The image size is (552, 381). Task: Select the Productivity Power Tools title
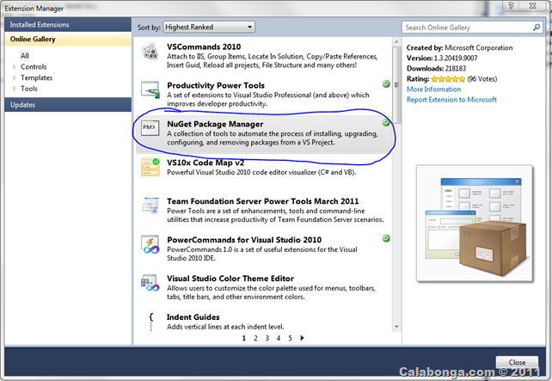(x=216, y=85)
